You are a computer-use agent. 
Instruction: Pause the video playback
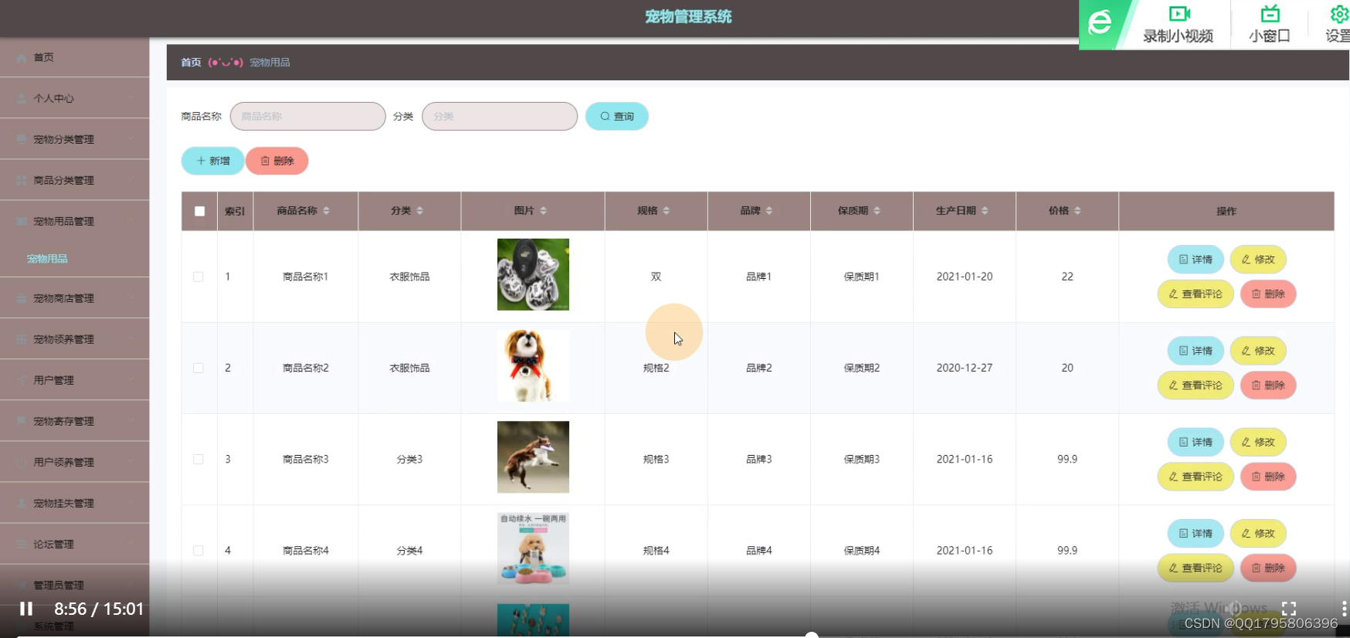[26, 609]
